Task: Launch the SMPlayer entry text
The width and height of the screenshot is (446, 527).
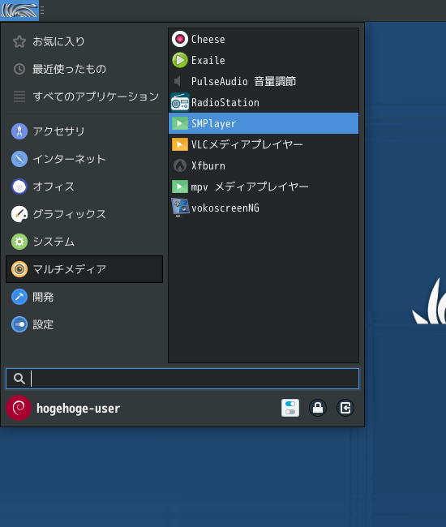Action: 214,124
